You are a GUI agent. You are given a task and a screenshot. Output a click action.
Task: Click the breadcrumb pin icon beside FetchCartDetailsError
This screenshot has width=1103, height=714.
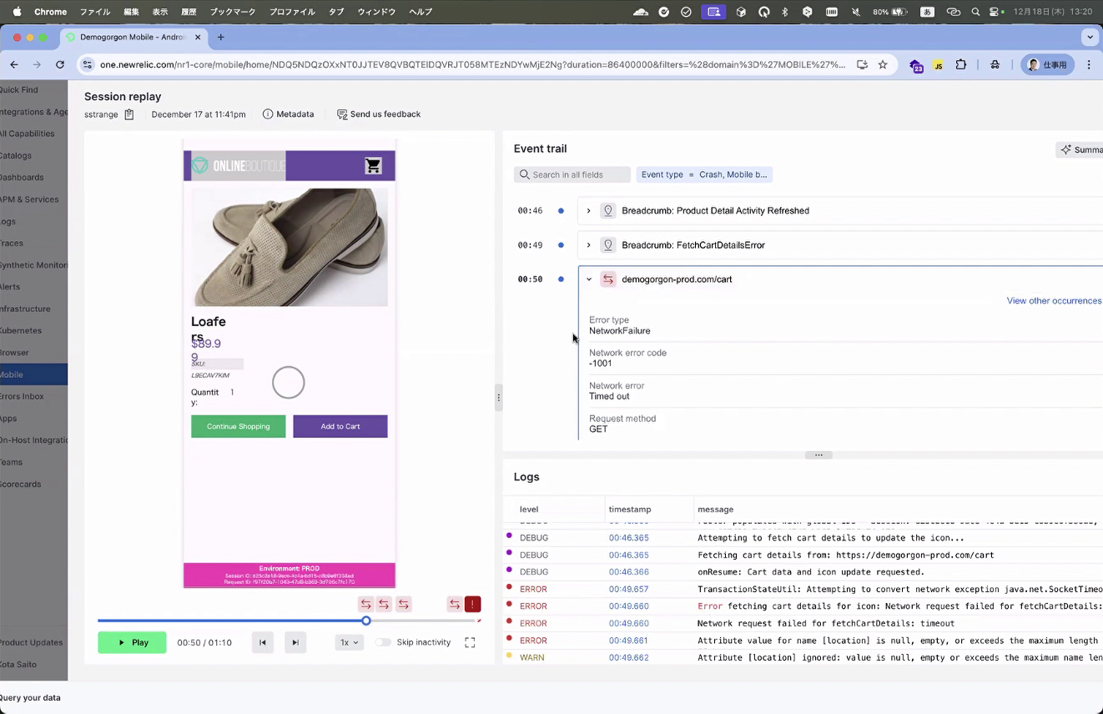pos(608,245)
